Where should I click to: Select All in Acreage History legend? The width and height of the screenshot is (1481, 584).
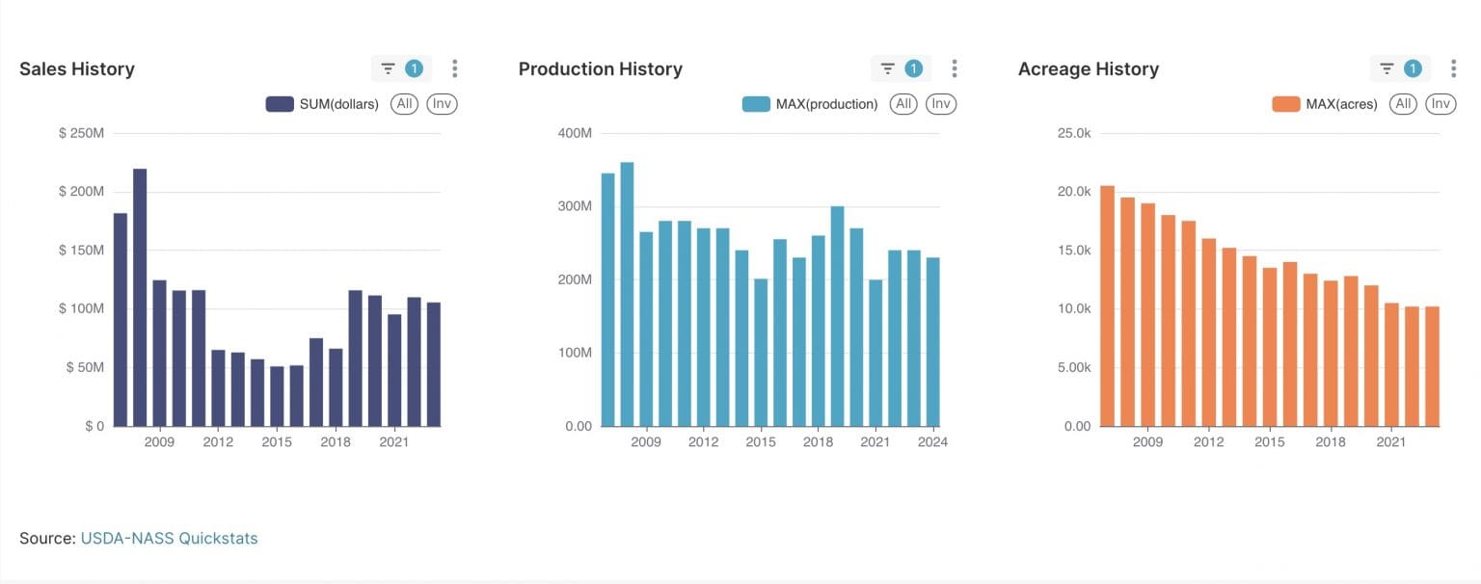pyautogui.click(x=1403, y=104)
